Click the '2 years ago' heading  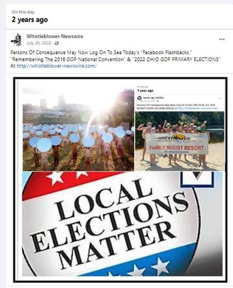click(x=30, y=20)
